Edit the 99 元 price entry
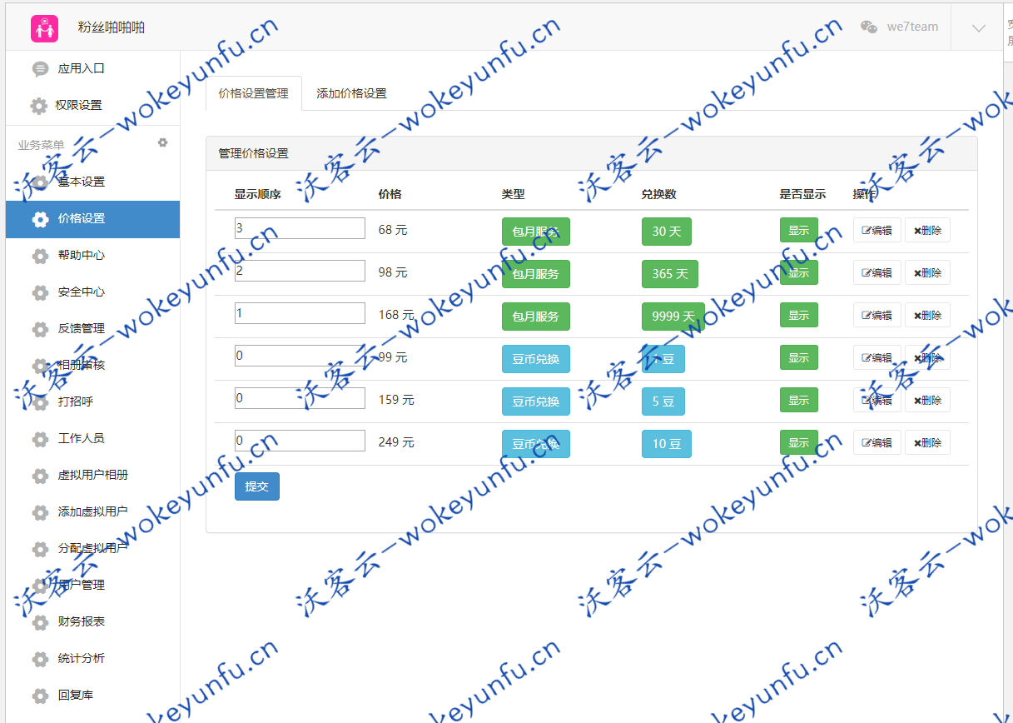This screenshot has height=723, width=1013. (x=877, y=357)
